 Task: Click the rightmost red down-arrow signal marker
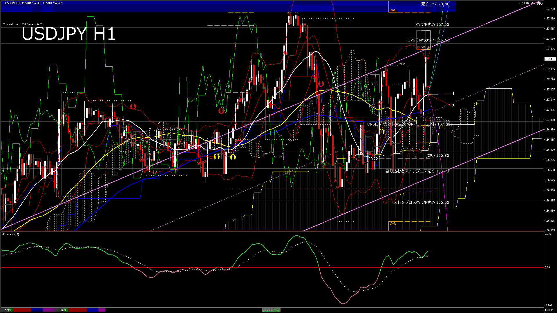tap(321, 84)
